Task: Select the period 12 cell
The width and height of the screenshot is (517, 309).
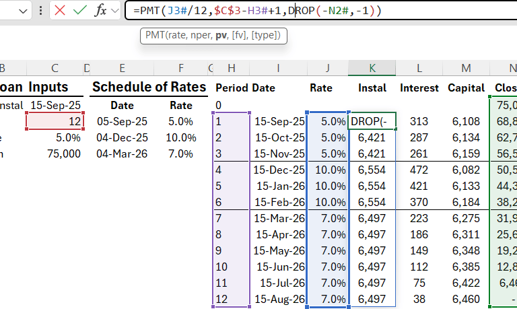Action: (x=232, y=299)
